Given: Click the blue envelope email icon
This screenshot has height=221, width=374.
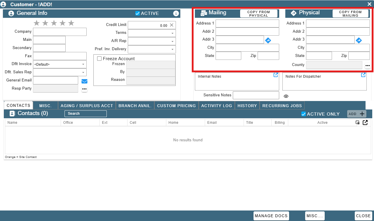Looking at the screenshot, I should (x=84, y=81).
